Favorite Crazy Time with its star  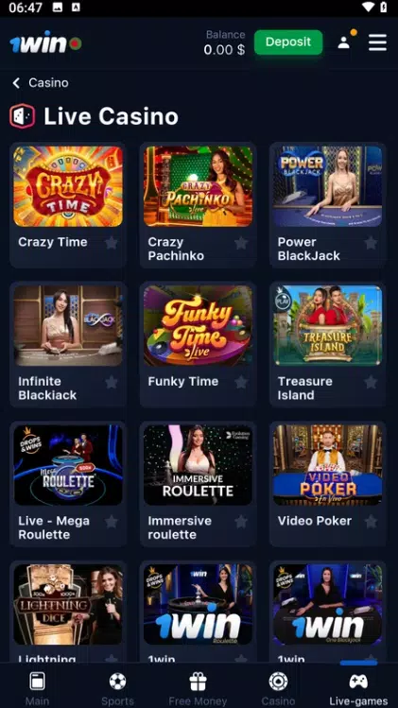click(112, 243)
